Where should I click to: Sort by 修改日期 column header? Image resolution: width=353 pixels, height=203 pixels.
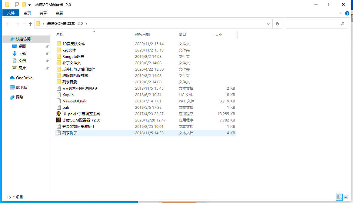pyautogui.click(x=142, y=35)
